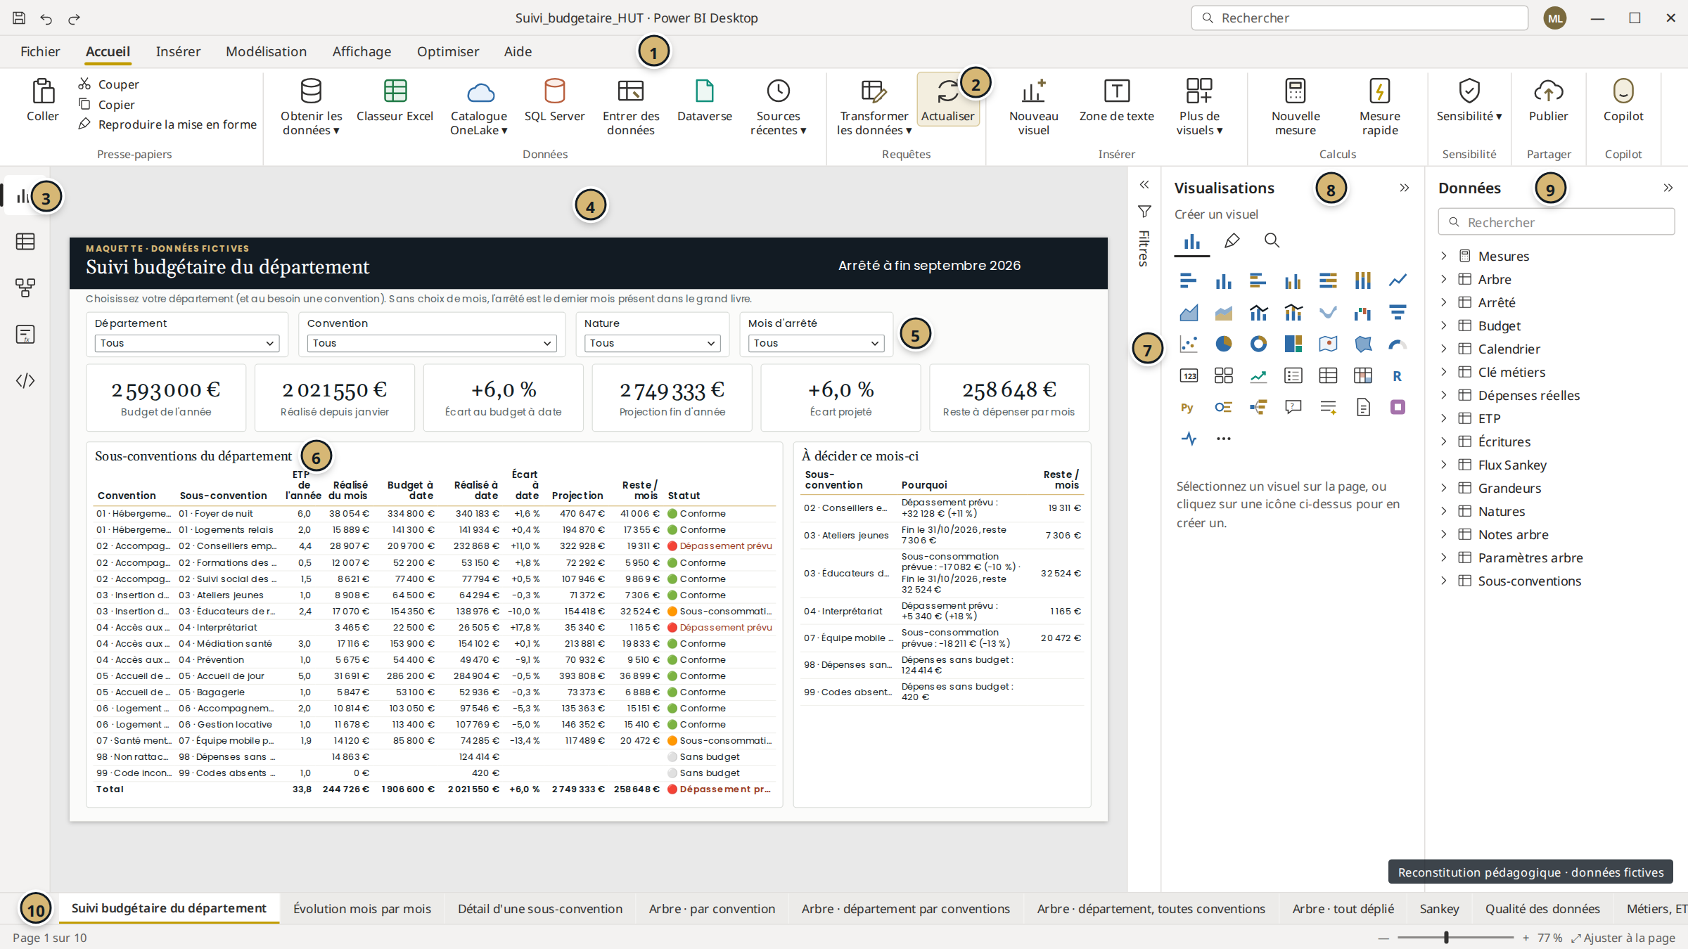Click the Classeur Excel icon

pyautogui.click(x=395, y=91)
